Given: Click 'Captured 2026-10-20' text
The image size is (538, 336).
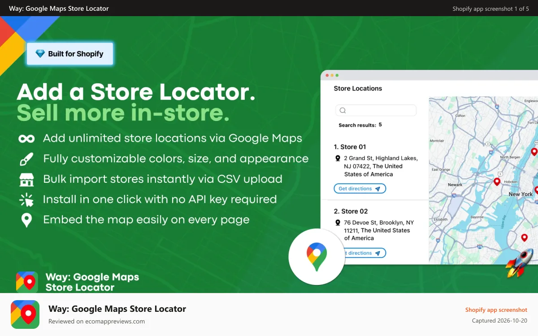Looking at the screenshot, I should pyautogui.click(x=499, y=321).
